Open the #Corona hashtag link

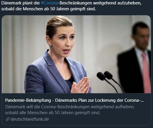click(x=49, y=3)
